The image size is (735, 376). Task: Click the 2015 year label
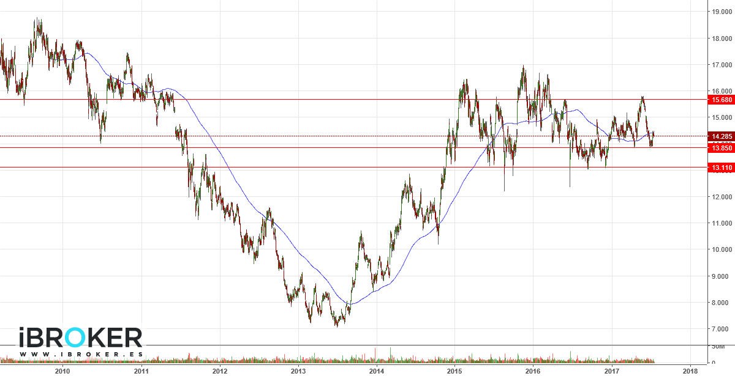pos(456,370)
